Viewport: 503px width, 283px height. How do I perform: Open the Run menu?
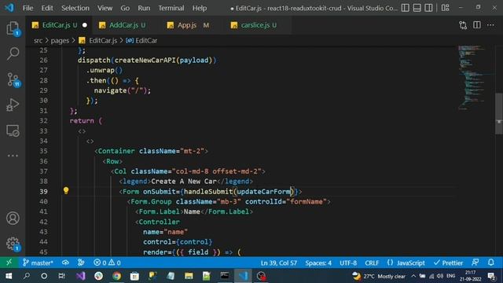pos(144,8)
